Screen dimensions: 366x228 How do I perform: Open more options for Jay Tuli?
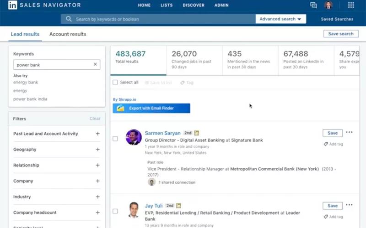click(x=349, y=205)
